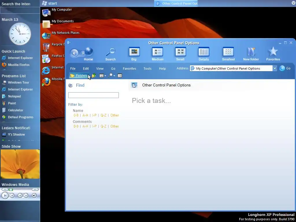Open the View menu

[100, 69]
